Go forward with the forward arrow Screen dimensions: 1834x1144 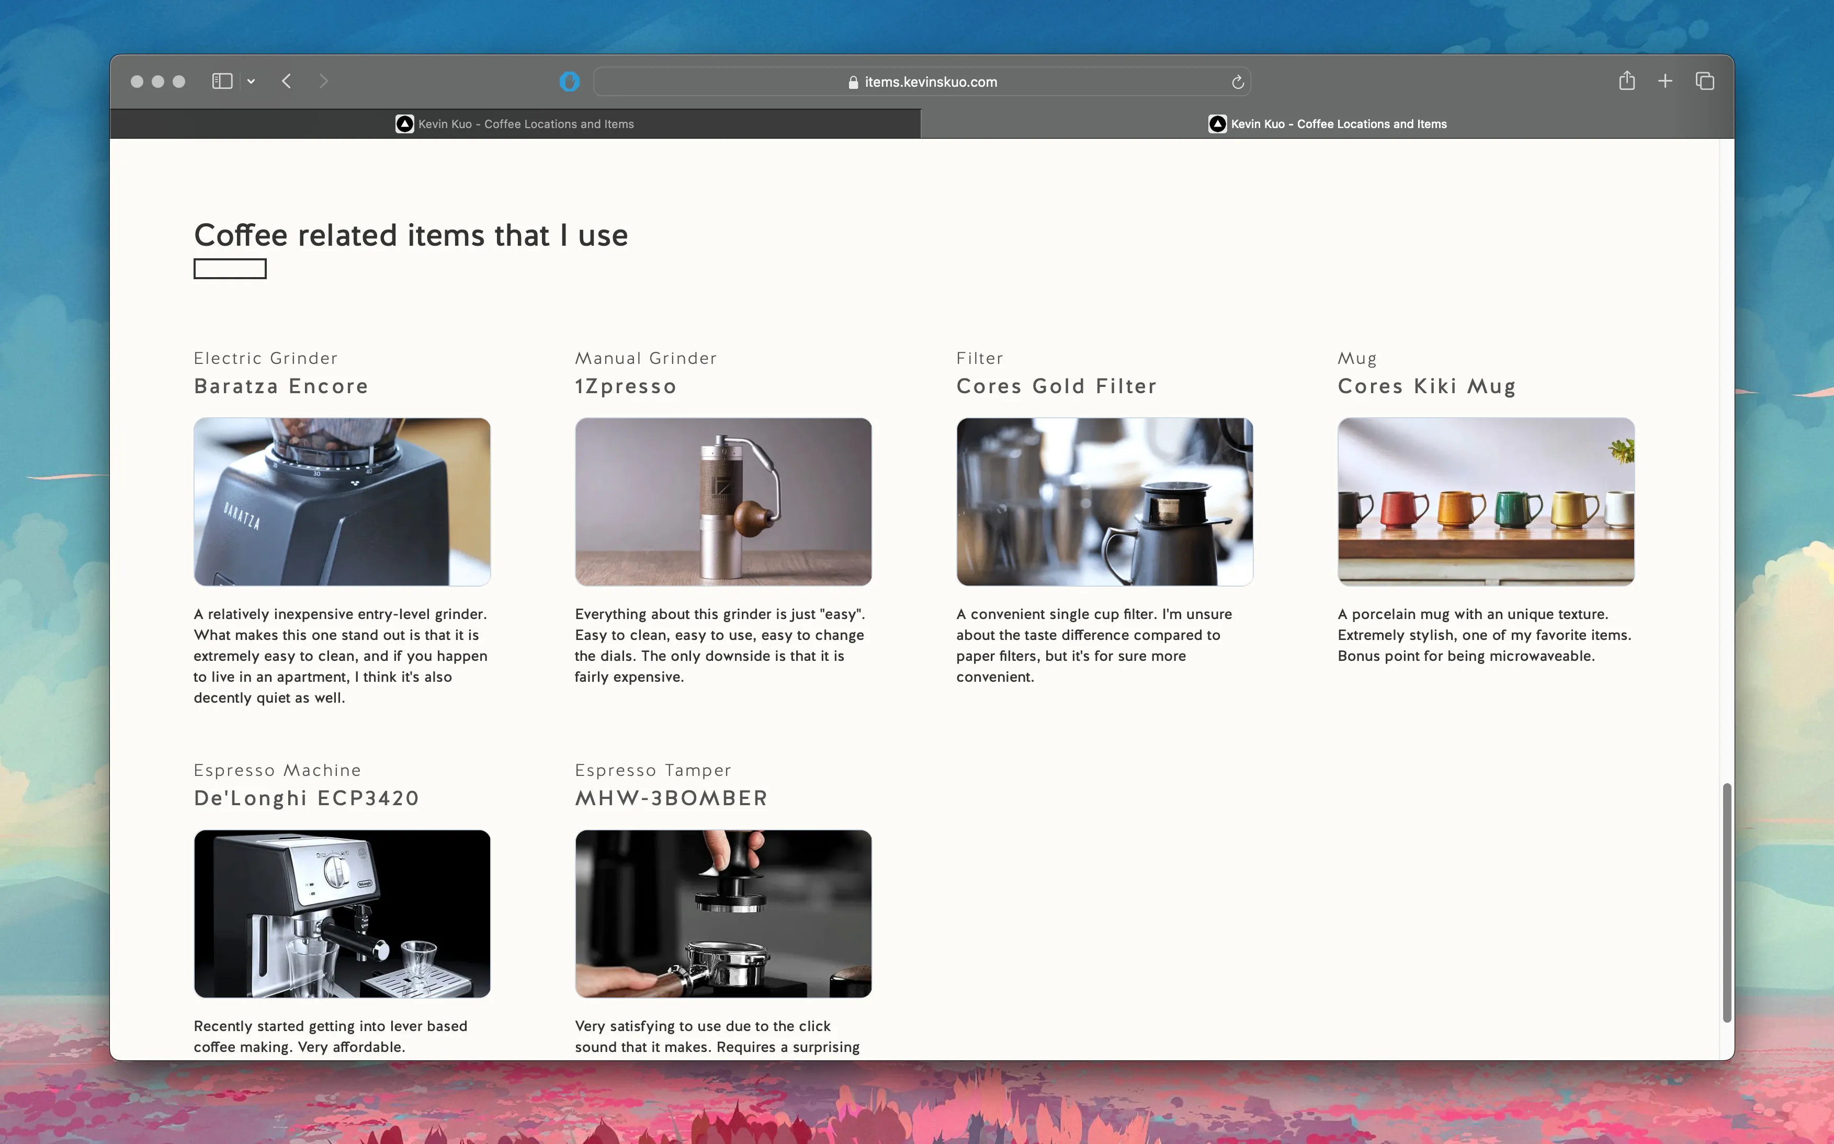click(323, 81)
